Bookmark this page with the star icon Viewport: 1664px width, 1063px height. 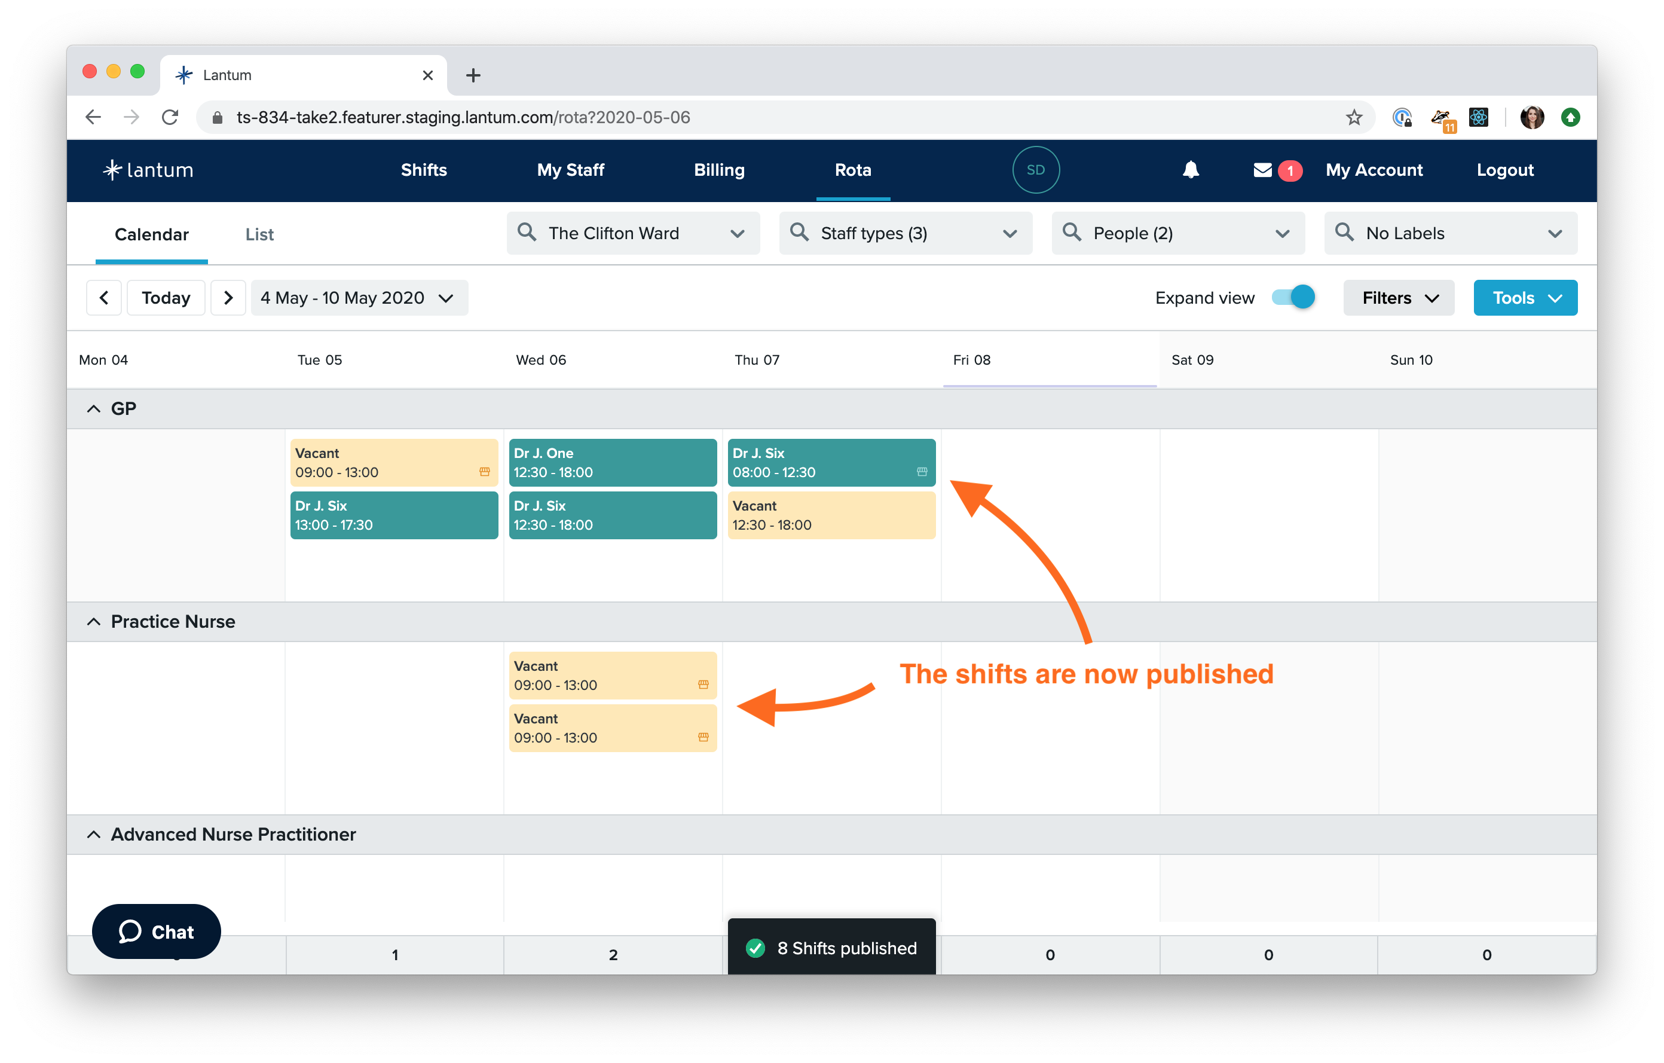point(1354,118)
